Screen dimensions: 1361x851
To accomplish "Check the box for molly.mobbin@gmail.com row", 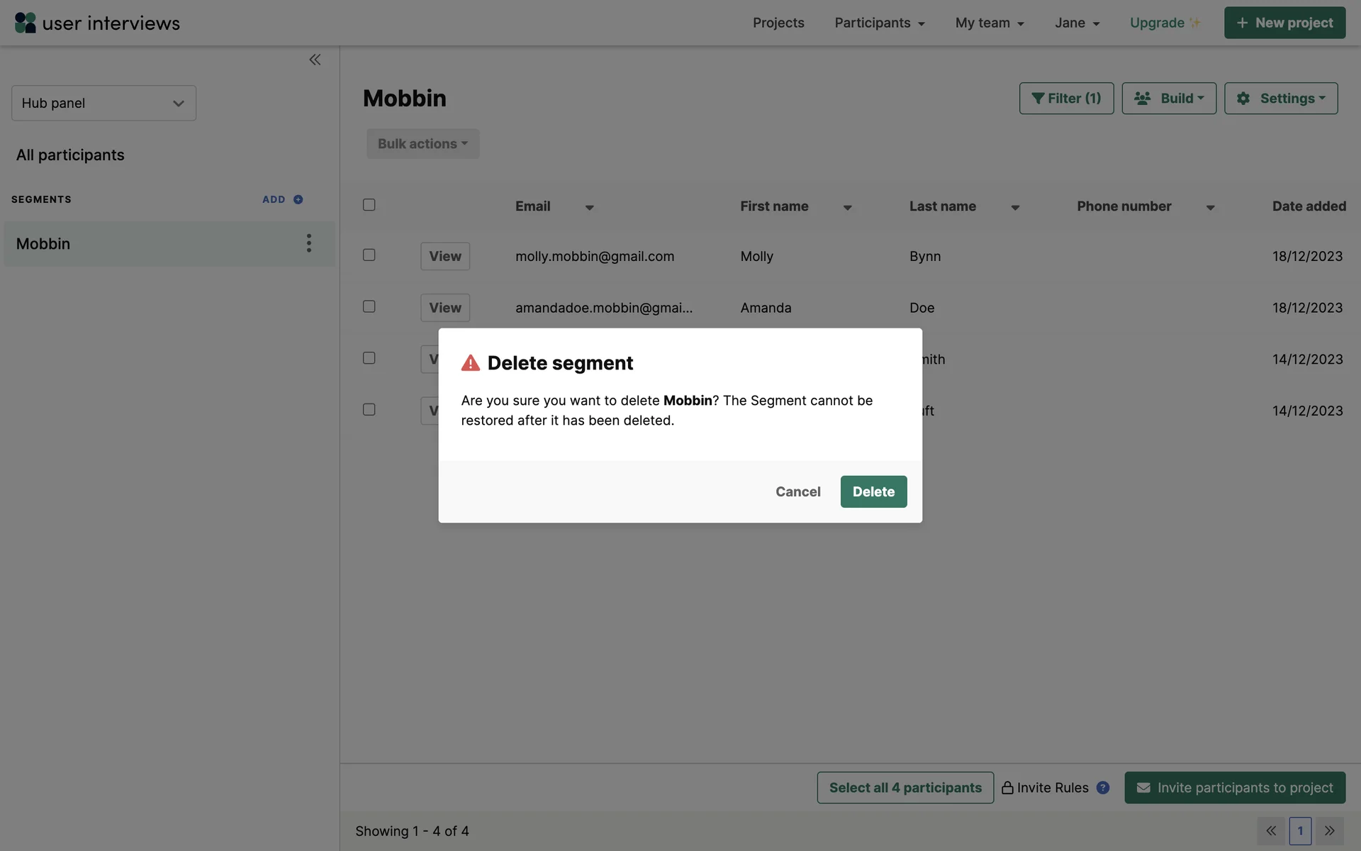I will pos(369,255).
